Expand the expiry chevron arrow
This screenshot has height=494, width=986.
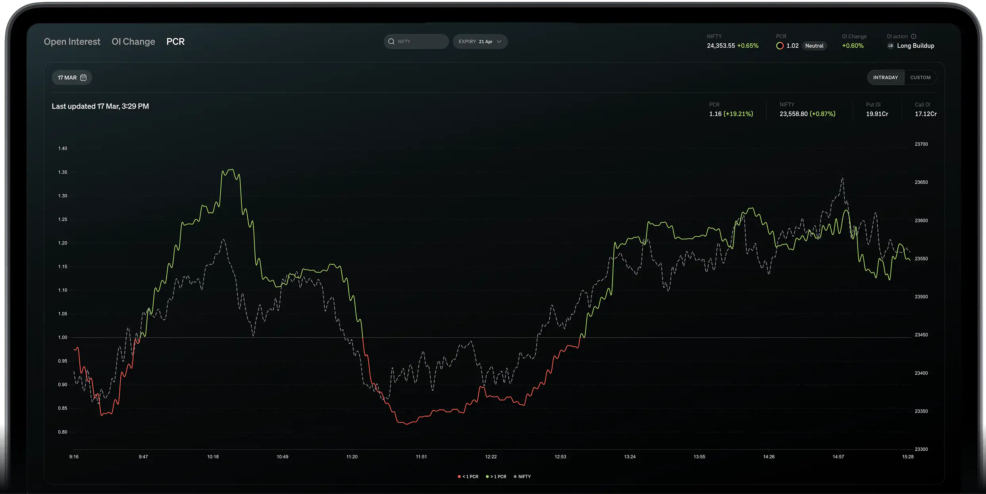click(x=499, y=42)
